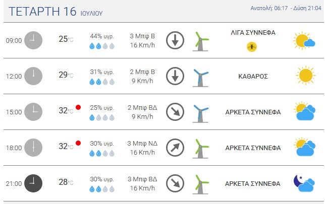The width and height of the screenshot is (325, 204).
Task: Click the humidity drops under 25% υγρ.
Action: 102,117
